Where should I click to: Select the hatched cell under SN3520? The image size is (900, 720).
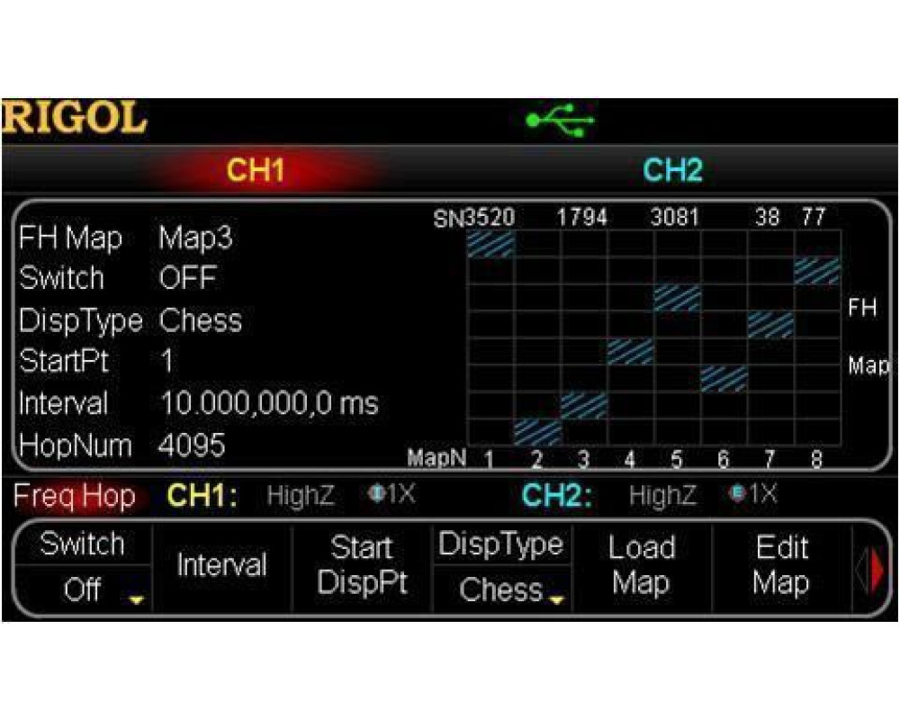coord(490,244)
